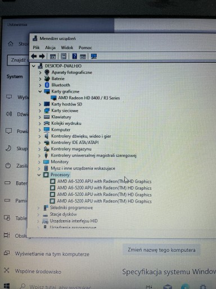Select Kontrolery IDE ATA/ATAPI row
Viewport: 216px width, 289px height.
(x=75, y=142)
